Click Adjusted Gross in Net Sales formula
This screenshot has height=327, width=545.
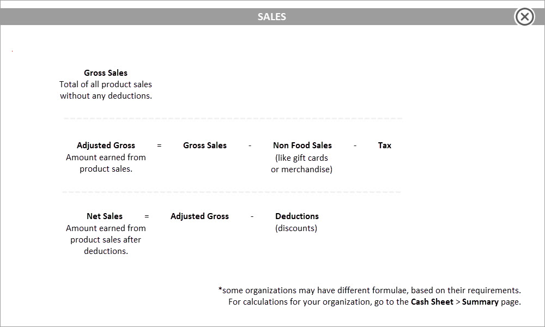click(x=199, y=216)
